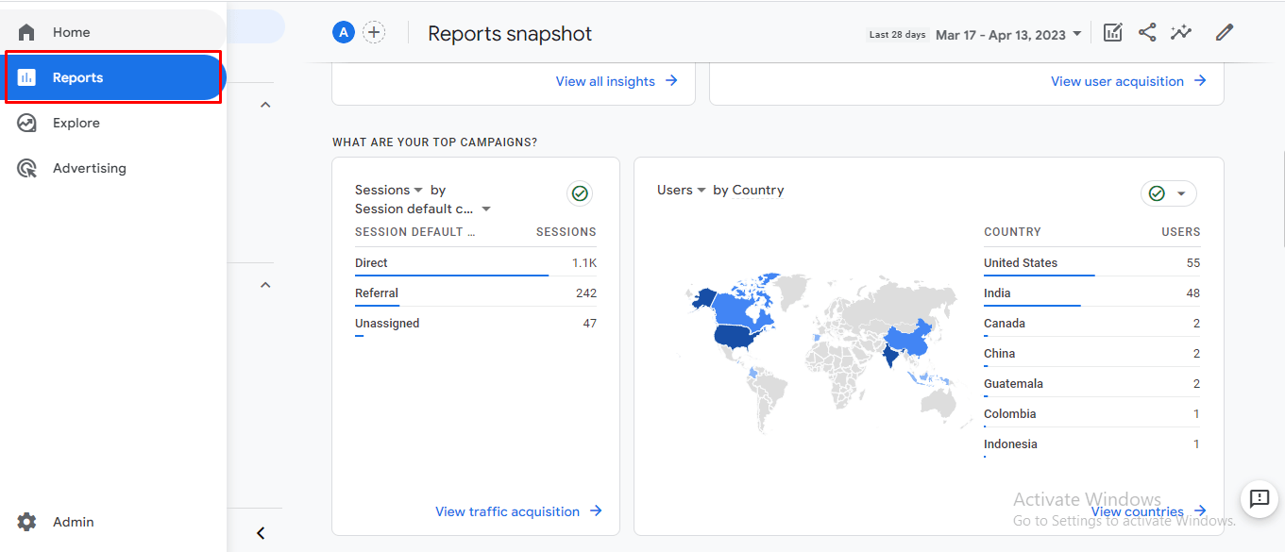Open Session default channel dimension dropdown
This screenshot has height=552, width=1285.
pos(423,209)
